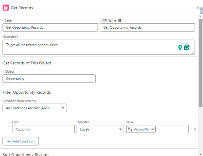Edit the Label field Get Opportunity Records
203x156 pixels.
click(50, 27)
